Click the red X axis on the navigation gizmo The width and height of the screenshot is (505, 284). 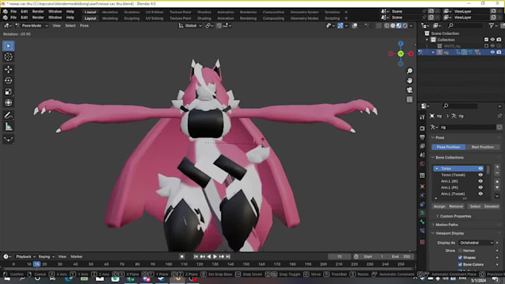(411, 53)
